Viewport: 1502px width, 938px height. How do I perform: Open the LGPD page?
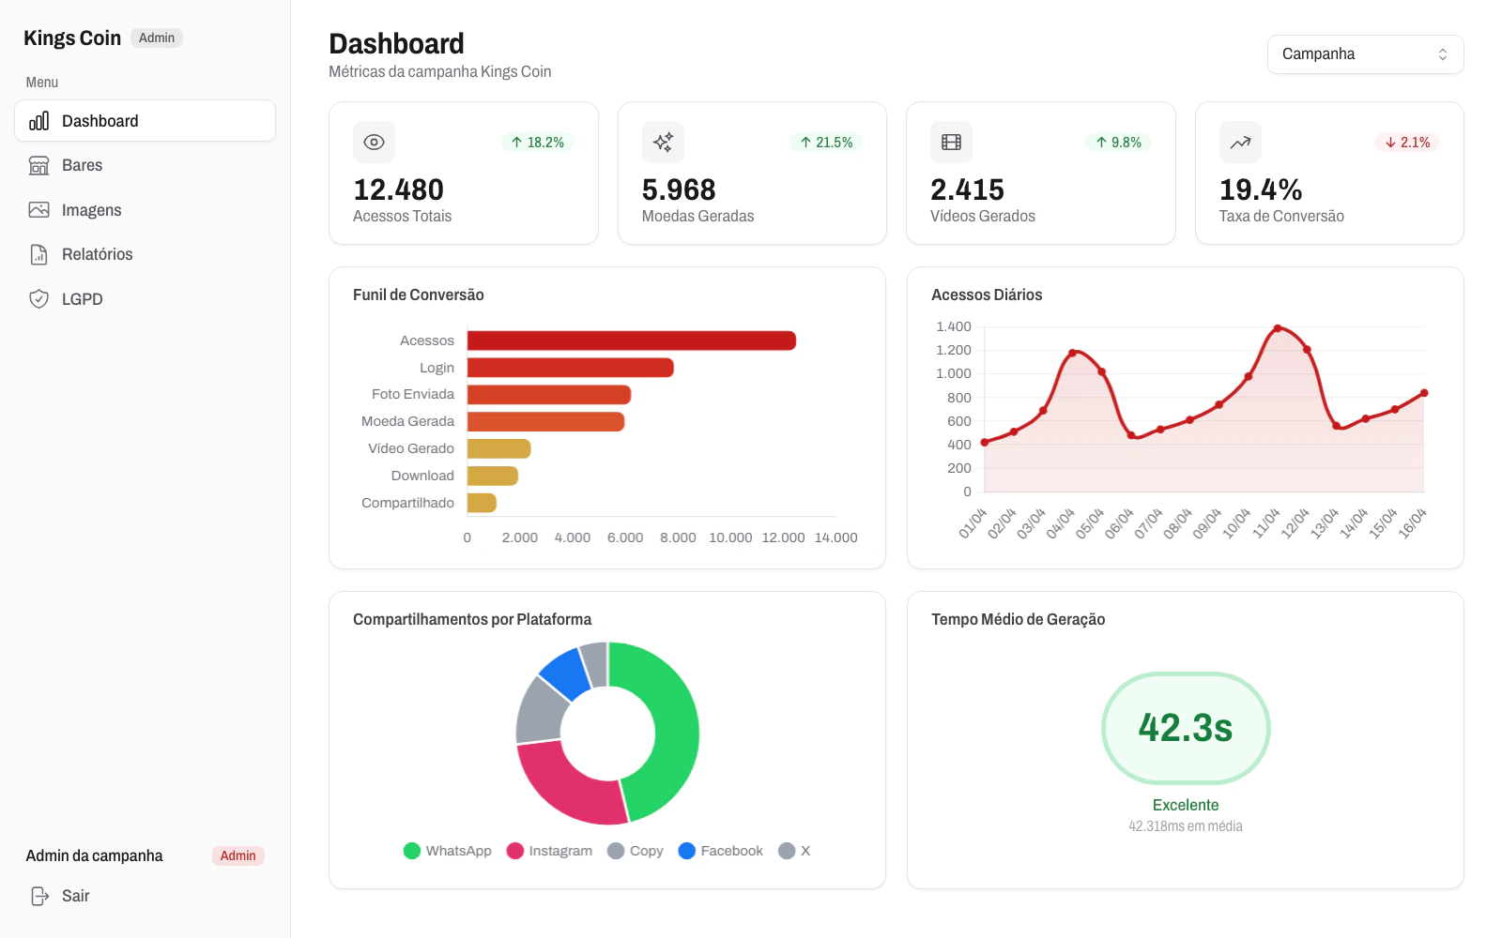pos(145,299)
